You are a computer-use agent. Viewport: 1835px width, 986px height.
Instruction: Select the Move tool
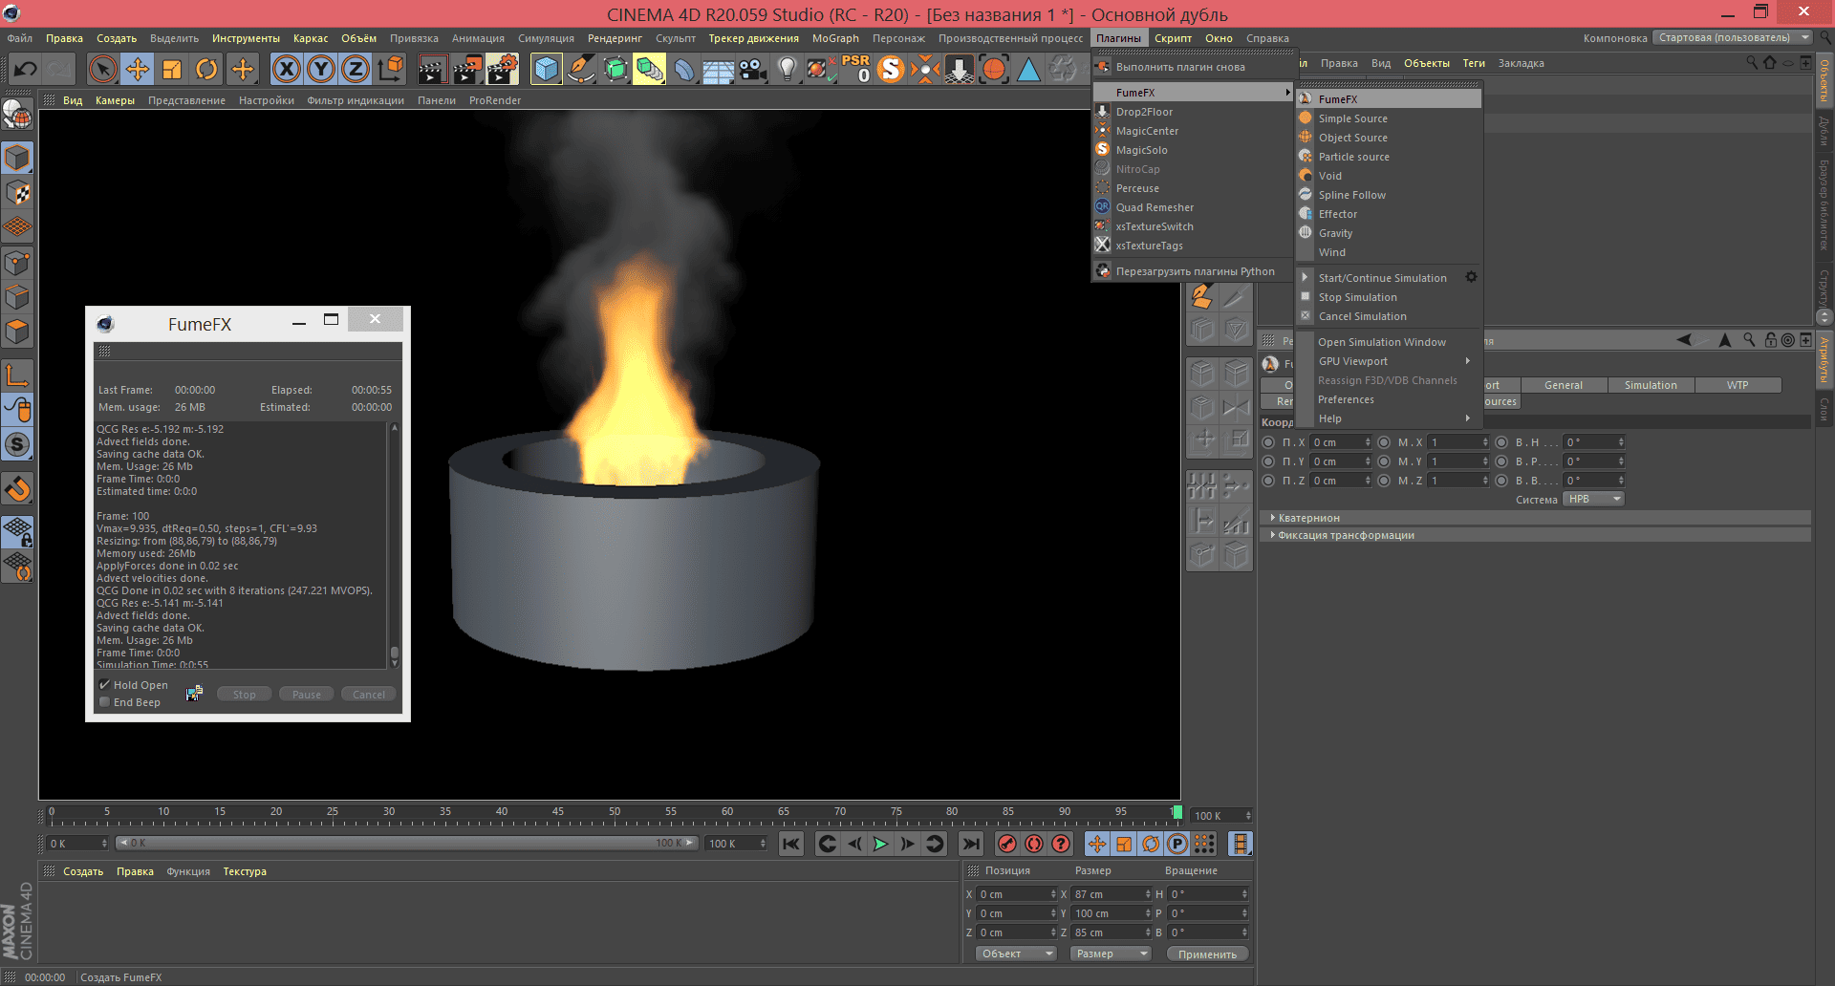[138, 69]
